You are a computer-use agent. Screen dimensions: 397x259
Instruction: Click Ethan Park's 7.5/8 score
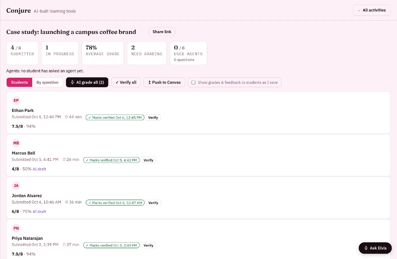(x=17, y=126)
